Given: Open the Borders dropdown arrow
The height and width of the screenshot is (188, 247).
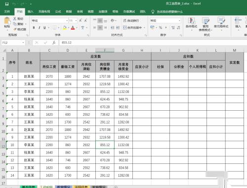Looking at the screenshot, I should (58, 28).
